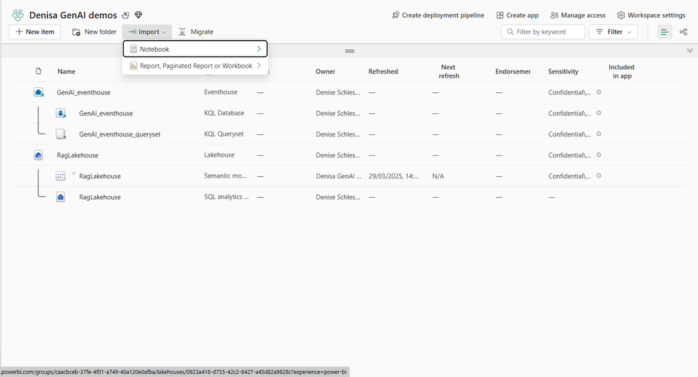Click the file type column header icon
The image size is (698, 377).
pos(38,71)
